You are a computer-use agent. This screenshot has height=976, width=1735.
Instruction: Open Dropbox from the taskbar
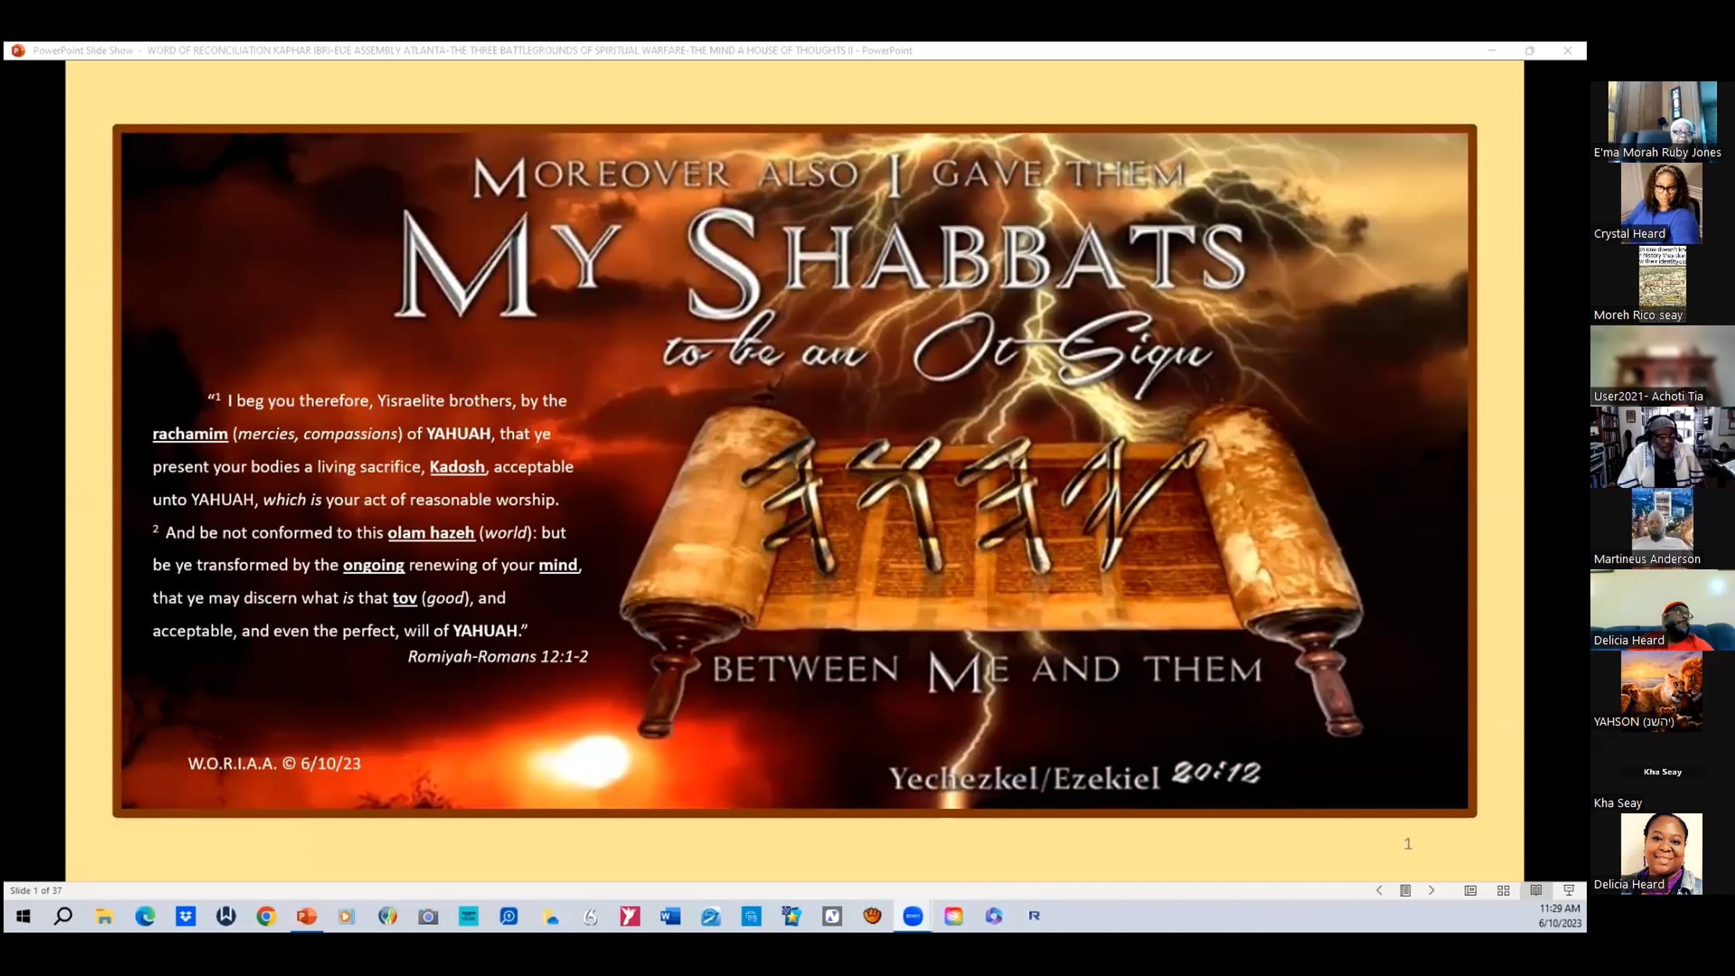tap(186, 917)
